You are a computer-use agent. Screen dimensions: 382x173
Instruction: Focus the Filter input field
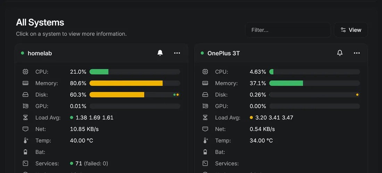click(288, 30)
